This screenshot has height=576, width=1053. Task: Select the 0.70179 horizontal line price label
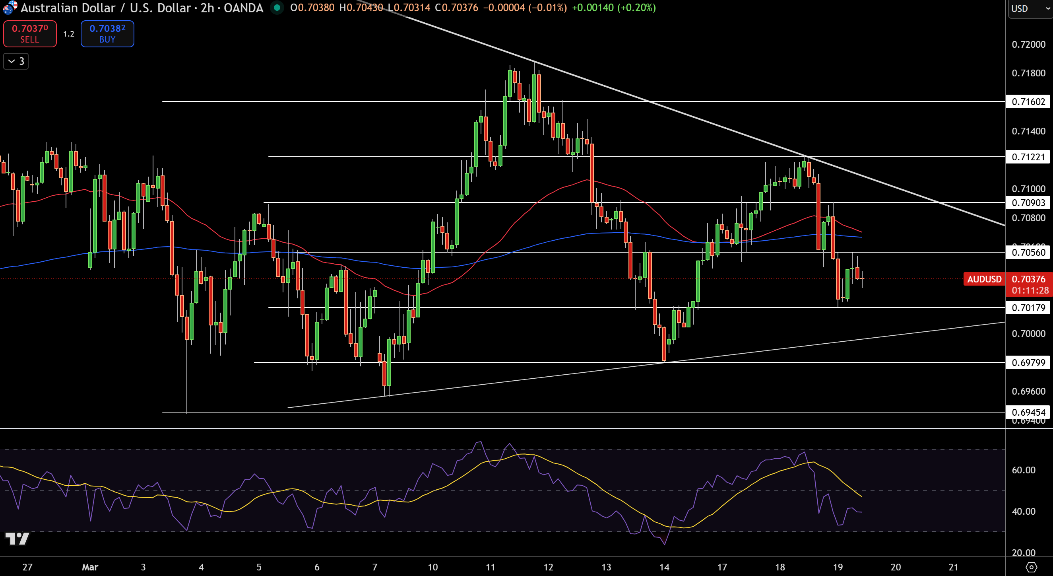point(1028,307)
